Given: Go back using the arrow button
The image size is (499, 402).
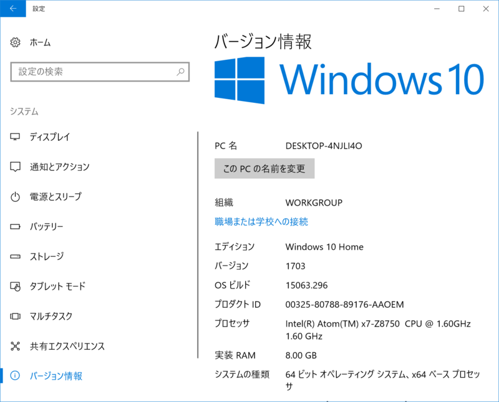Looking at the screenshot, I should pyautogui.click(x=13, y=9).
